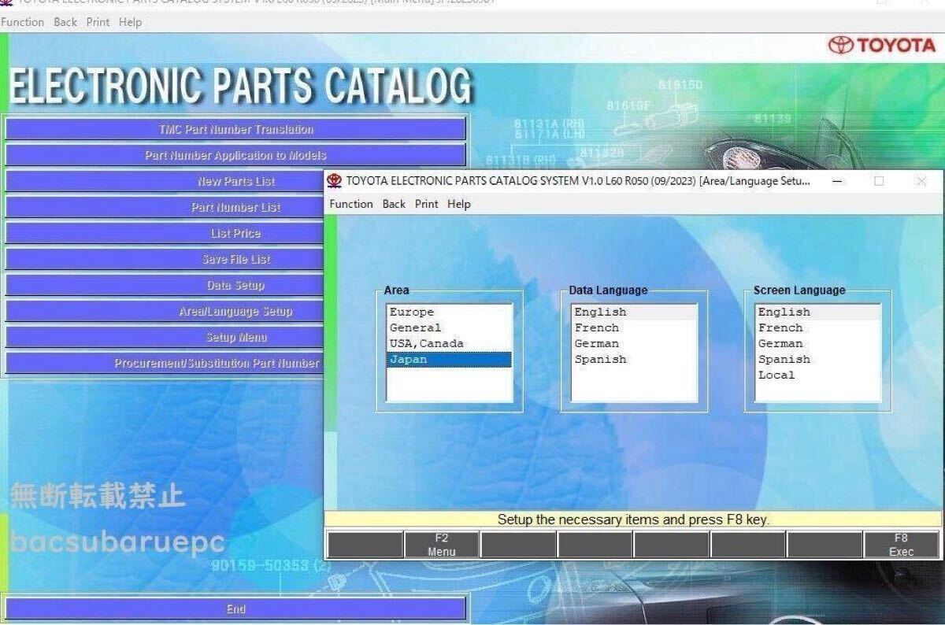Choose Local in the Screen Language list
Viewport: 945px width, 625px height.
point(776,375)
